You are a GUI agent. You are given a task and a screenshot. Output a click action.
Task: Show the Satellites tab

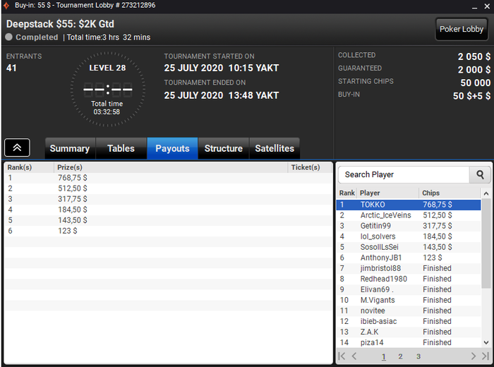(275, 148)
